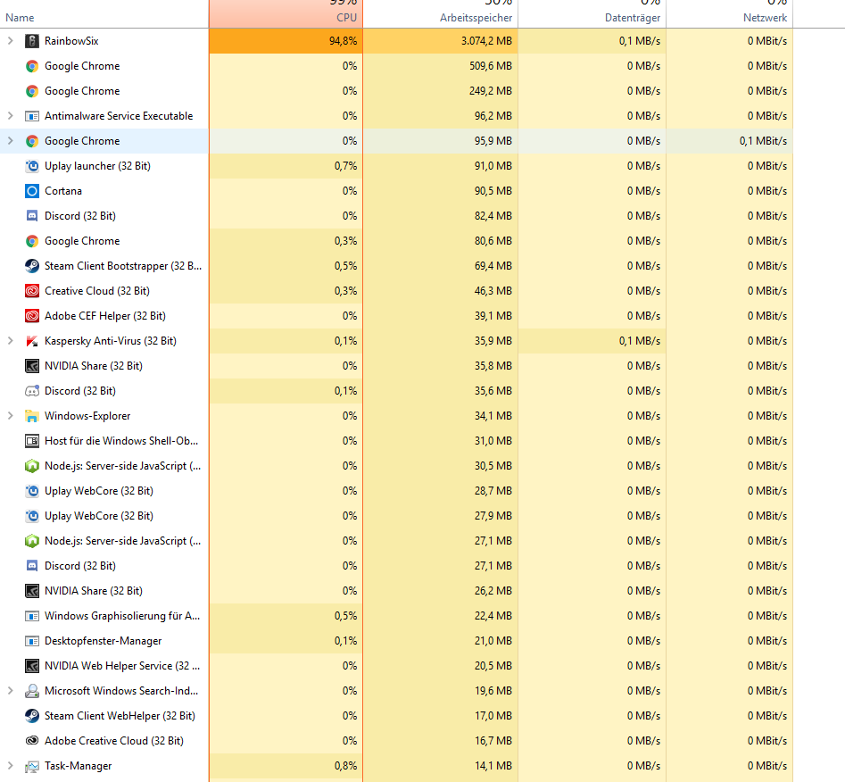The width and height of the screenshot is (845, 782).
Task: Expand the Task-Manager process group
Action: tap(10, 766)
